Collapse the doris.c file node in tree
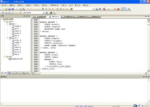Screen dimensions: 150x107 (x=7, y=38)
